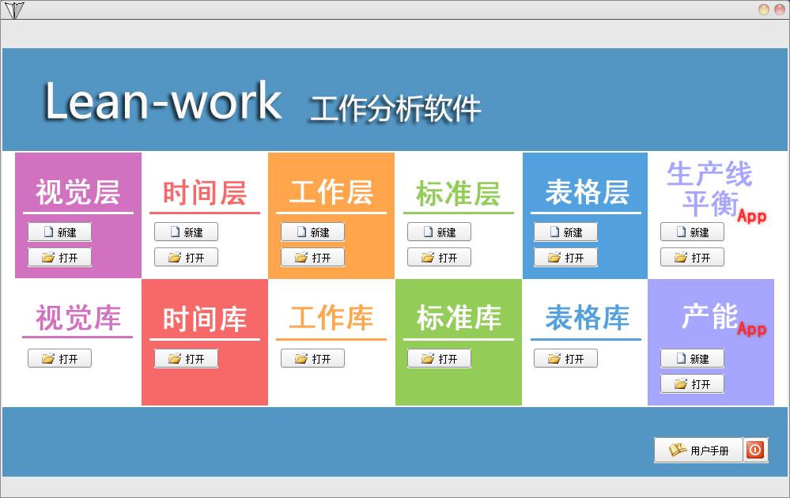790x498 pixels.
Task: Open a 工作层 file
Action: pos(312,258)
